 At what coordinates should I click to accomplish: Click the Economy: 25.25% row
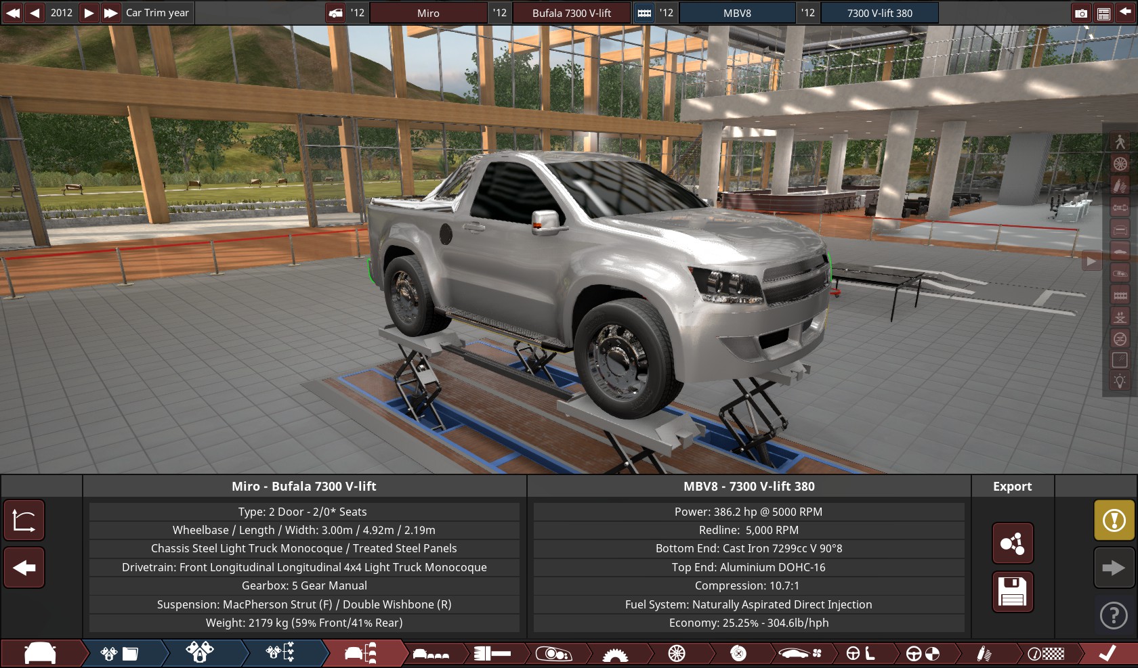[x=749, y=623]
